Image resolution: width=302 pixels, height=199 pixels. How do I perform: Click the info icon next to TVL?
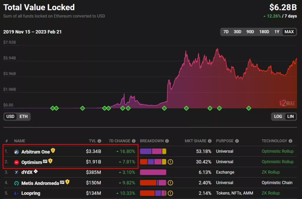[x=99, y=141]
